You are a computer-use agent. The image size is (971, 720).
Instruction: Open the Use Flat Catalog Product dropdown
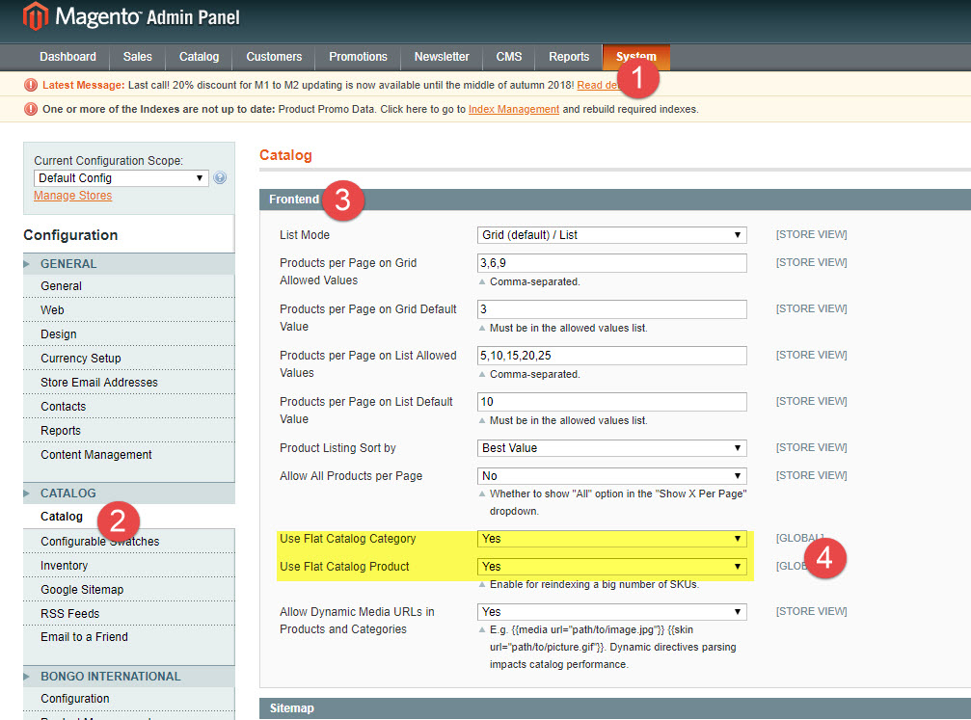612,566
